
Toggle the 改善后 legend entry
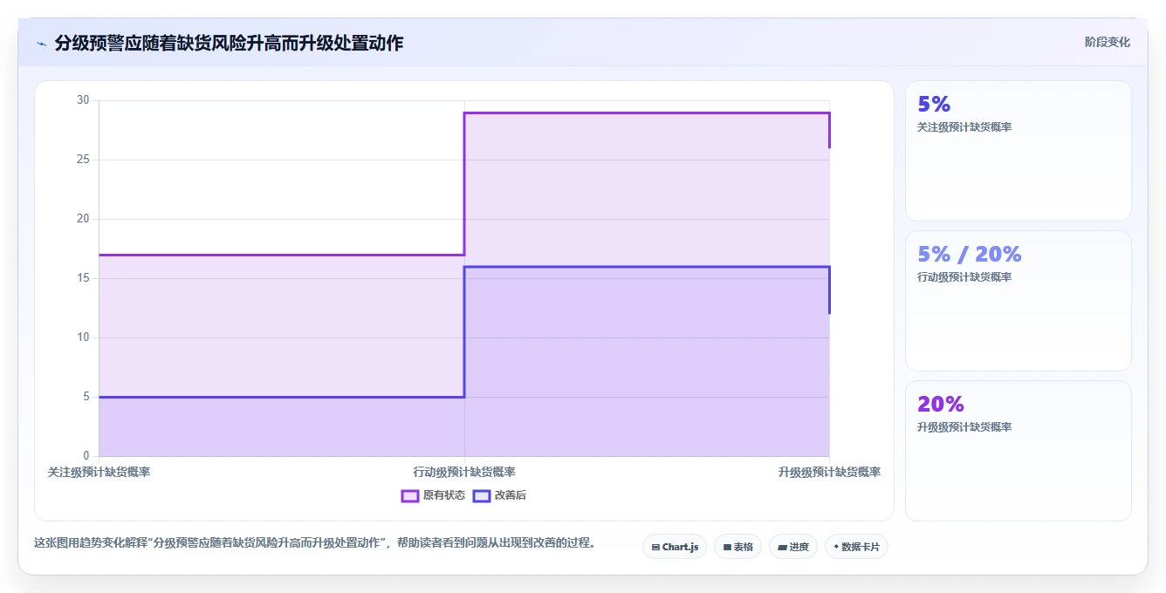[499, 495]
